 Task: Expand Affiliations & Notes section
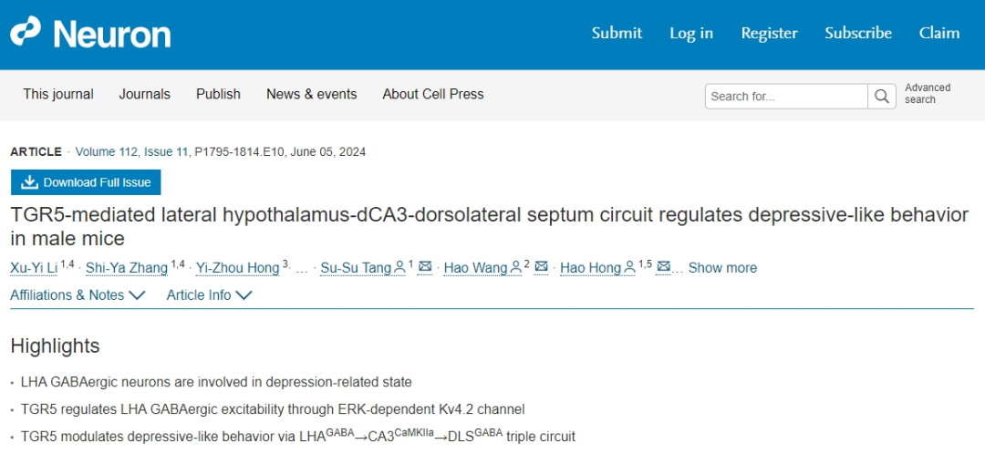[78, 294]
